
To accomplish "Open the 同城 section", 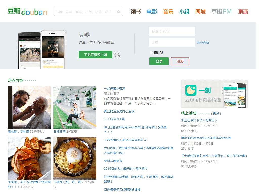I will click(x=200, y=12).
